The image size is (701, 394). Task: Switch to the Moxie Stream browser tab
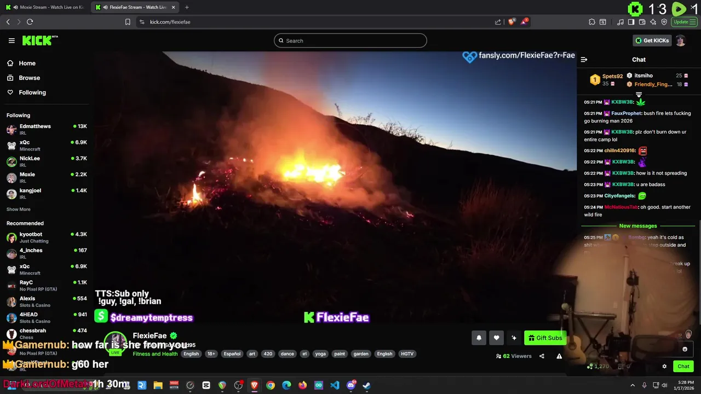point(44,7)
